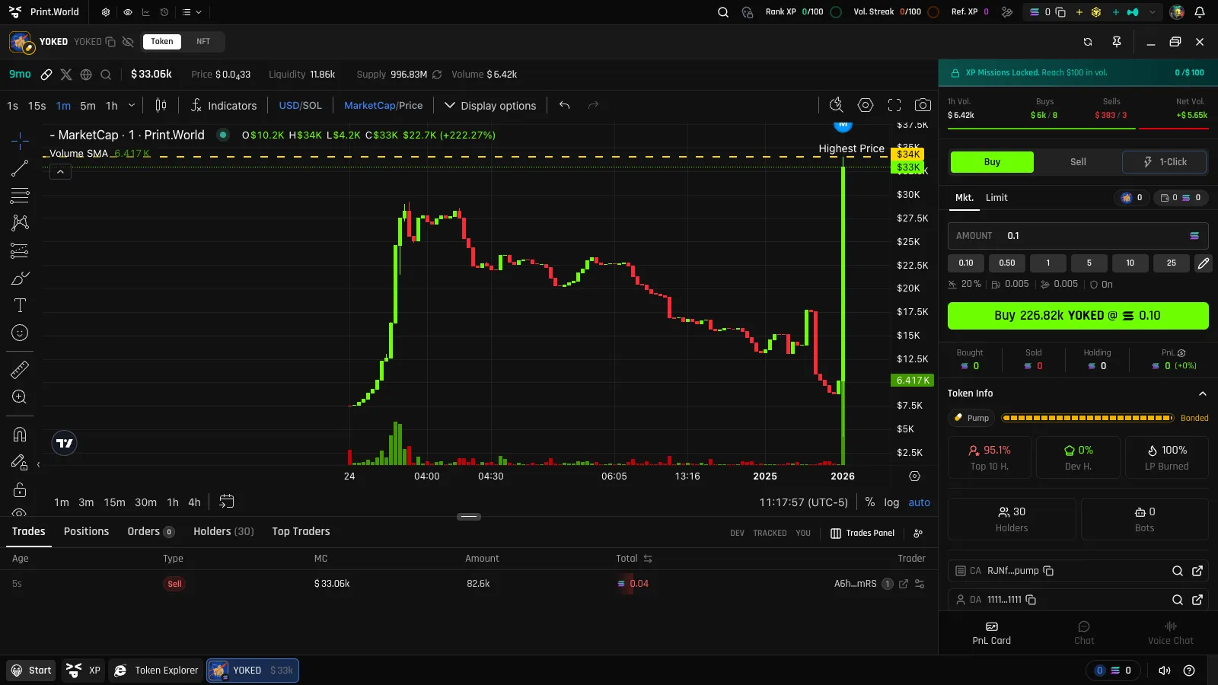Activate the zoom in tool
This screenshot has height=685, width=1218.
pos(20,397)
